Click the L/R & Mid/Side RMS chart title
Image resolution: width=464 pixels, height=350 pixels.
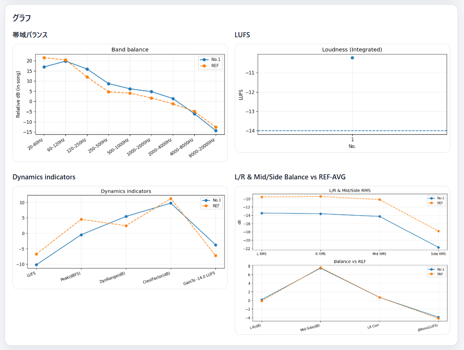tap(350, 190)
